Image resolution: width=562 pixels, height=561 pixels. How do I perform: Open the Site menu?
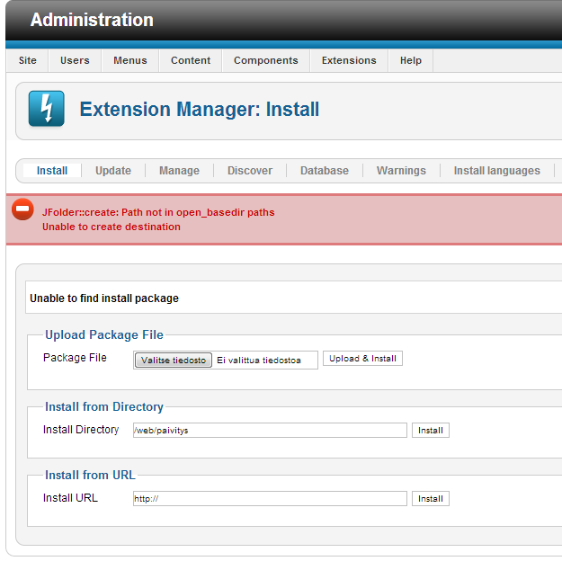[x=28, y=60]
